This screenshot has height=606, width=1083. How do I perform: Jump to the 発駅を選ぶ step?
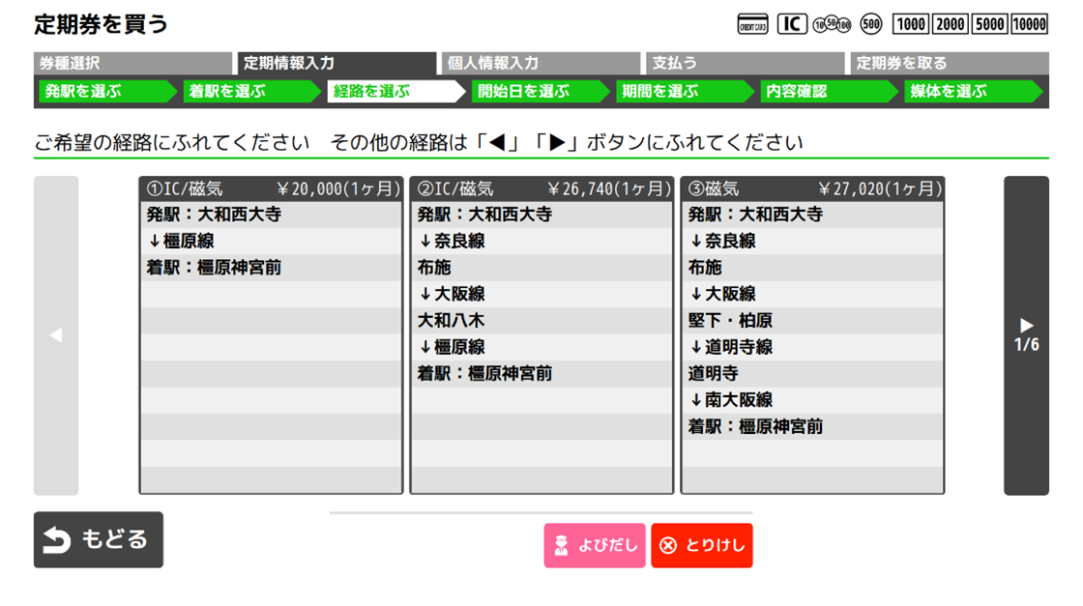[x=104, y=92]
